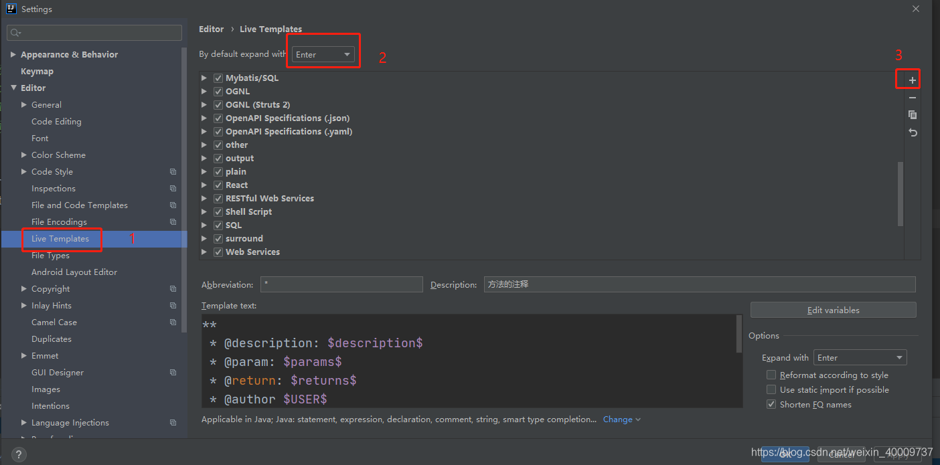Image resolution: width=940 pixels, height=465 pixels.
Task: Click the Cancel button
Action: point(842,454)
